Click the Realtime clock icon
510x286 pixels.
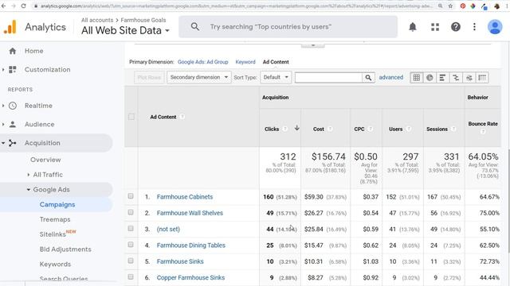pos(13,106)
